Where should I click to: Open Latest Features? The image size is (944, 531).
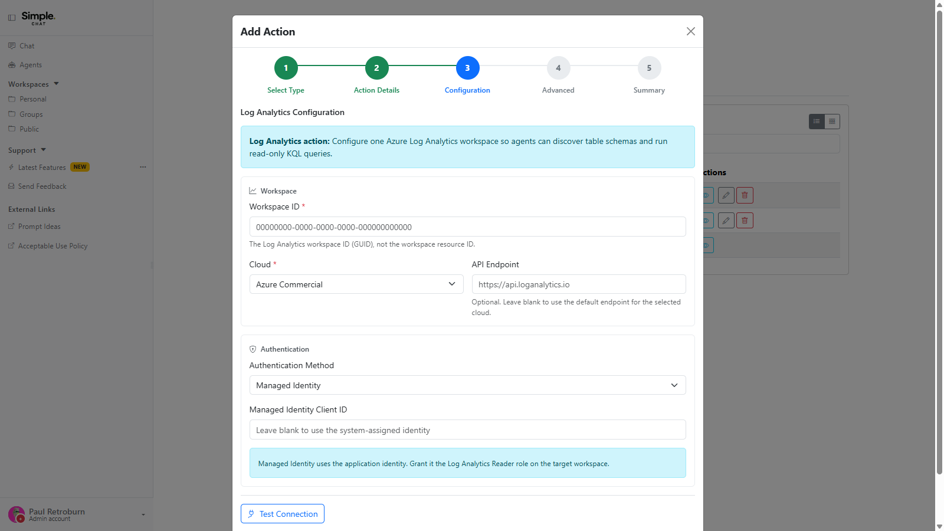[42, 168]
